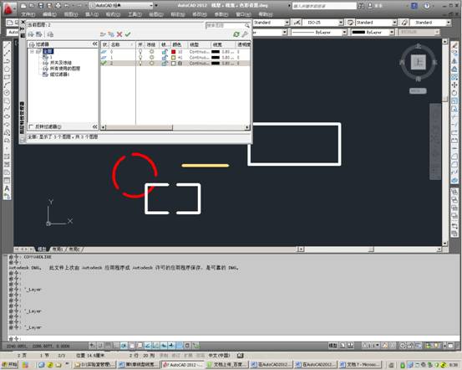The height and width of the screenshot is (370, 462).
Task: Toggle the light bulb on layer 0
Action: click(x=140, y=52)
